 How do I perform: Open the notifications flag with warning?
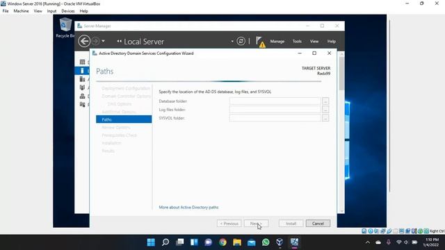[x=260, y=42]
